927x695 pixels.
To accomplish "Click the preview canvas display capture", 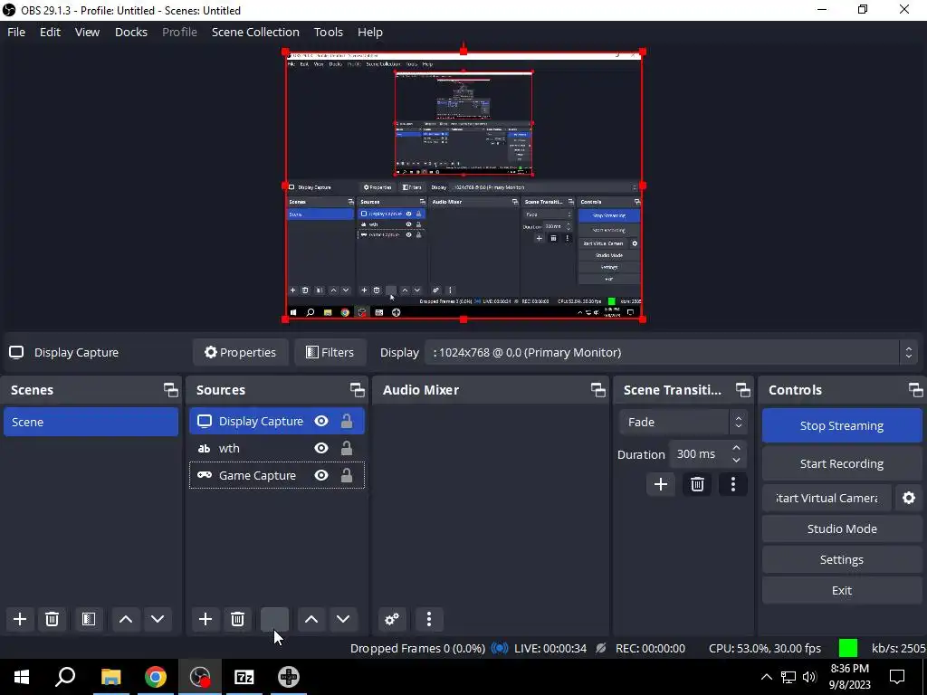I will click(463, 186).
